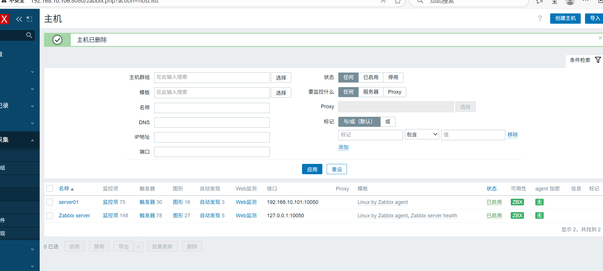This screenshot has height=271, width=603.
Task: Set status filter to 停用
Action: (x=393, y=77)
